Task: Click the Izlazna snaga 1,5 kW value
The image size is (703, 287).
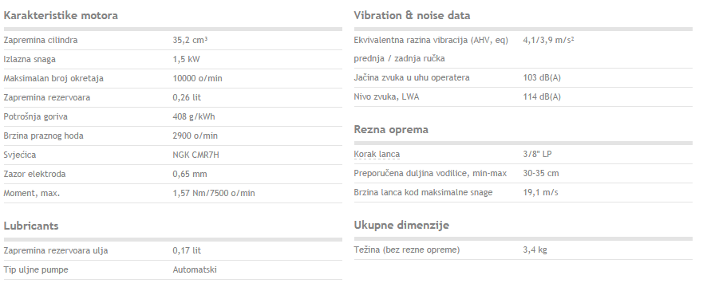Action: click(186, 60)
